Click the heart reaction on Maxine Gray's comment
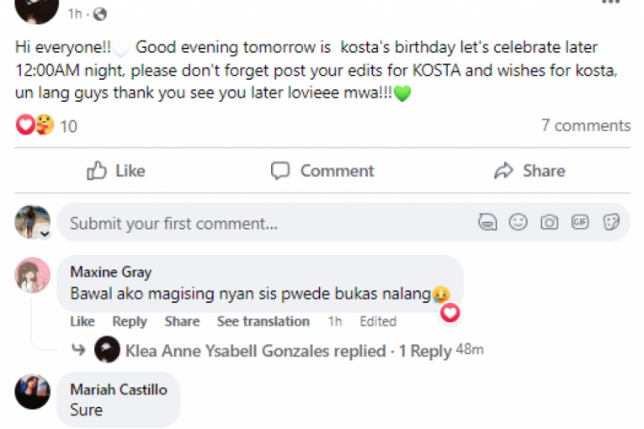Image resolution: width=644 pixels, height=429 pixels. click(x=451, y=314)
